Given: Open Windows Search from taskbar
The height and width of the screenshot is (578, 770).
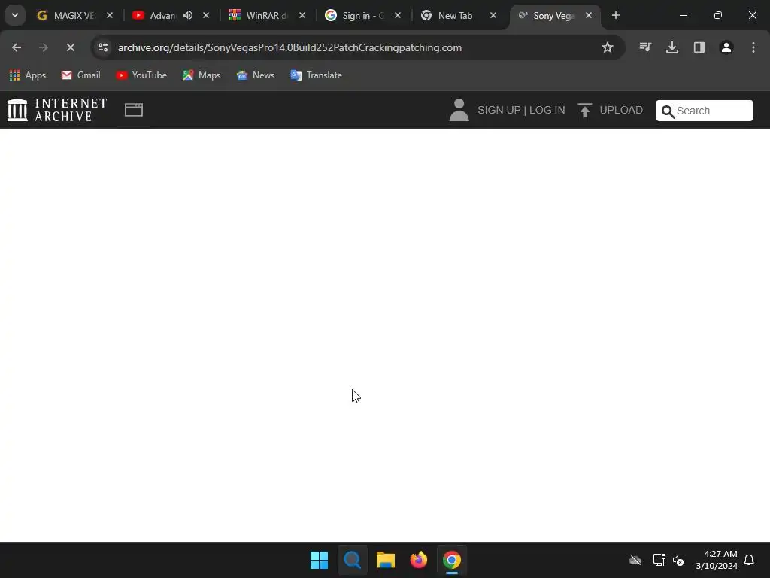Looking at the screenshot, I should tap(352, 560).
